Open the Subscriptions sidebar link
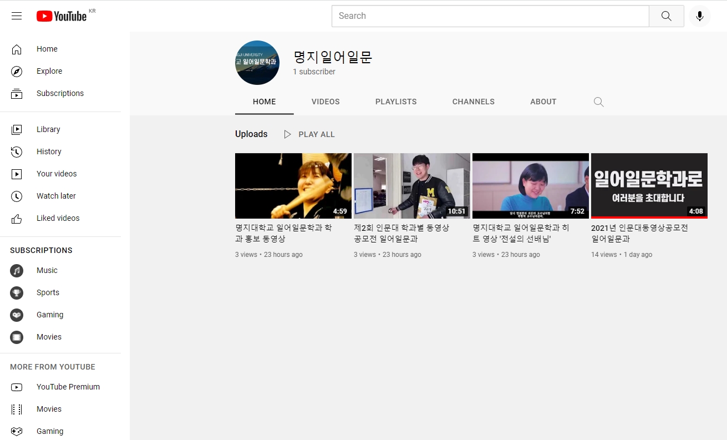Screen dimensions: 727x440 coord(60,93)
